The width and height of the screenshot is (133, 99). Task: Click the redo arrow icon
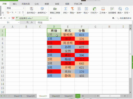5,18
